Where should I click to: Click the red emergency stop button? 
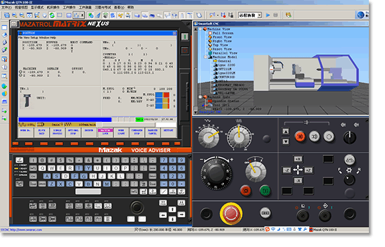[231, 213]
